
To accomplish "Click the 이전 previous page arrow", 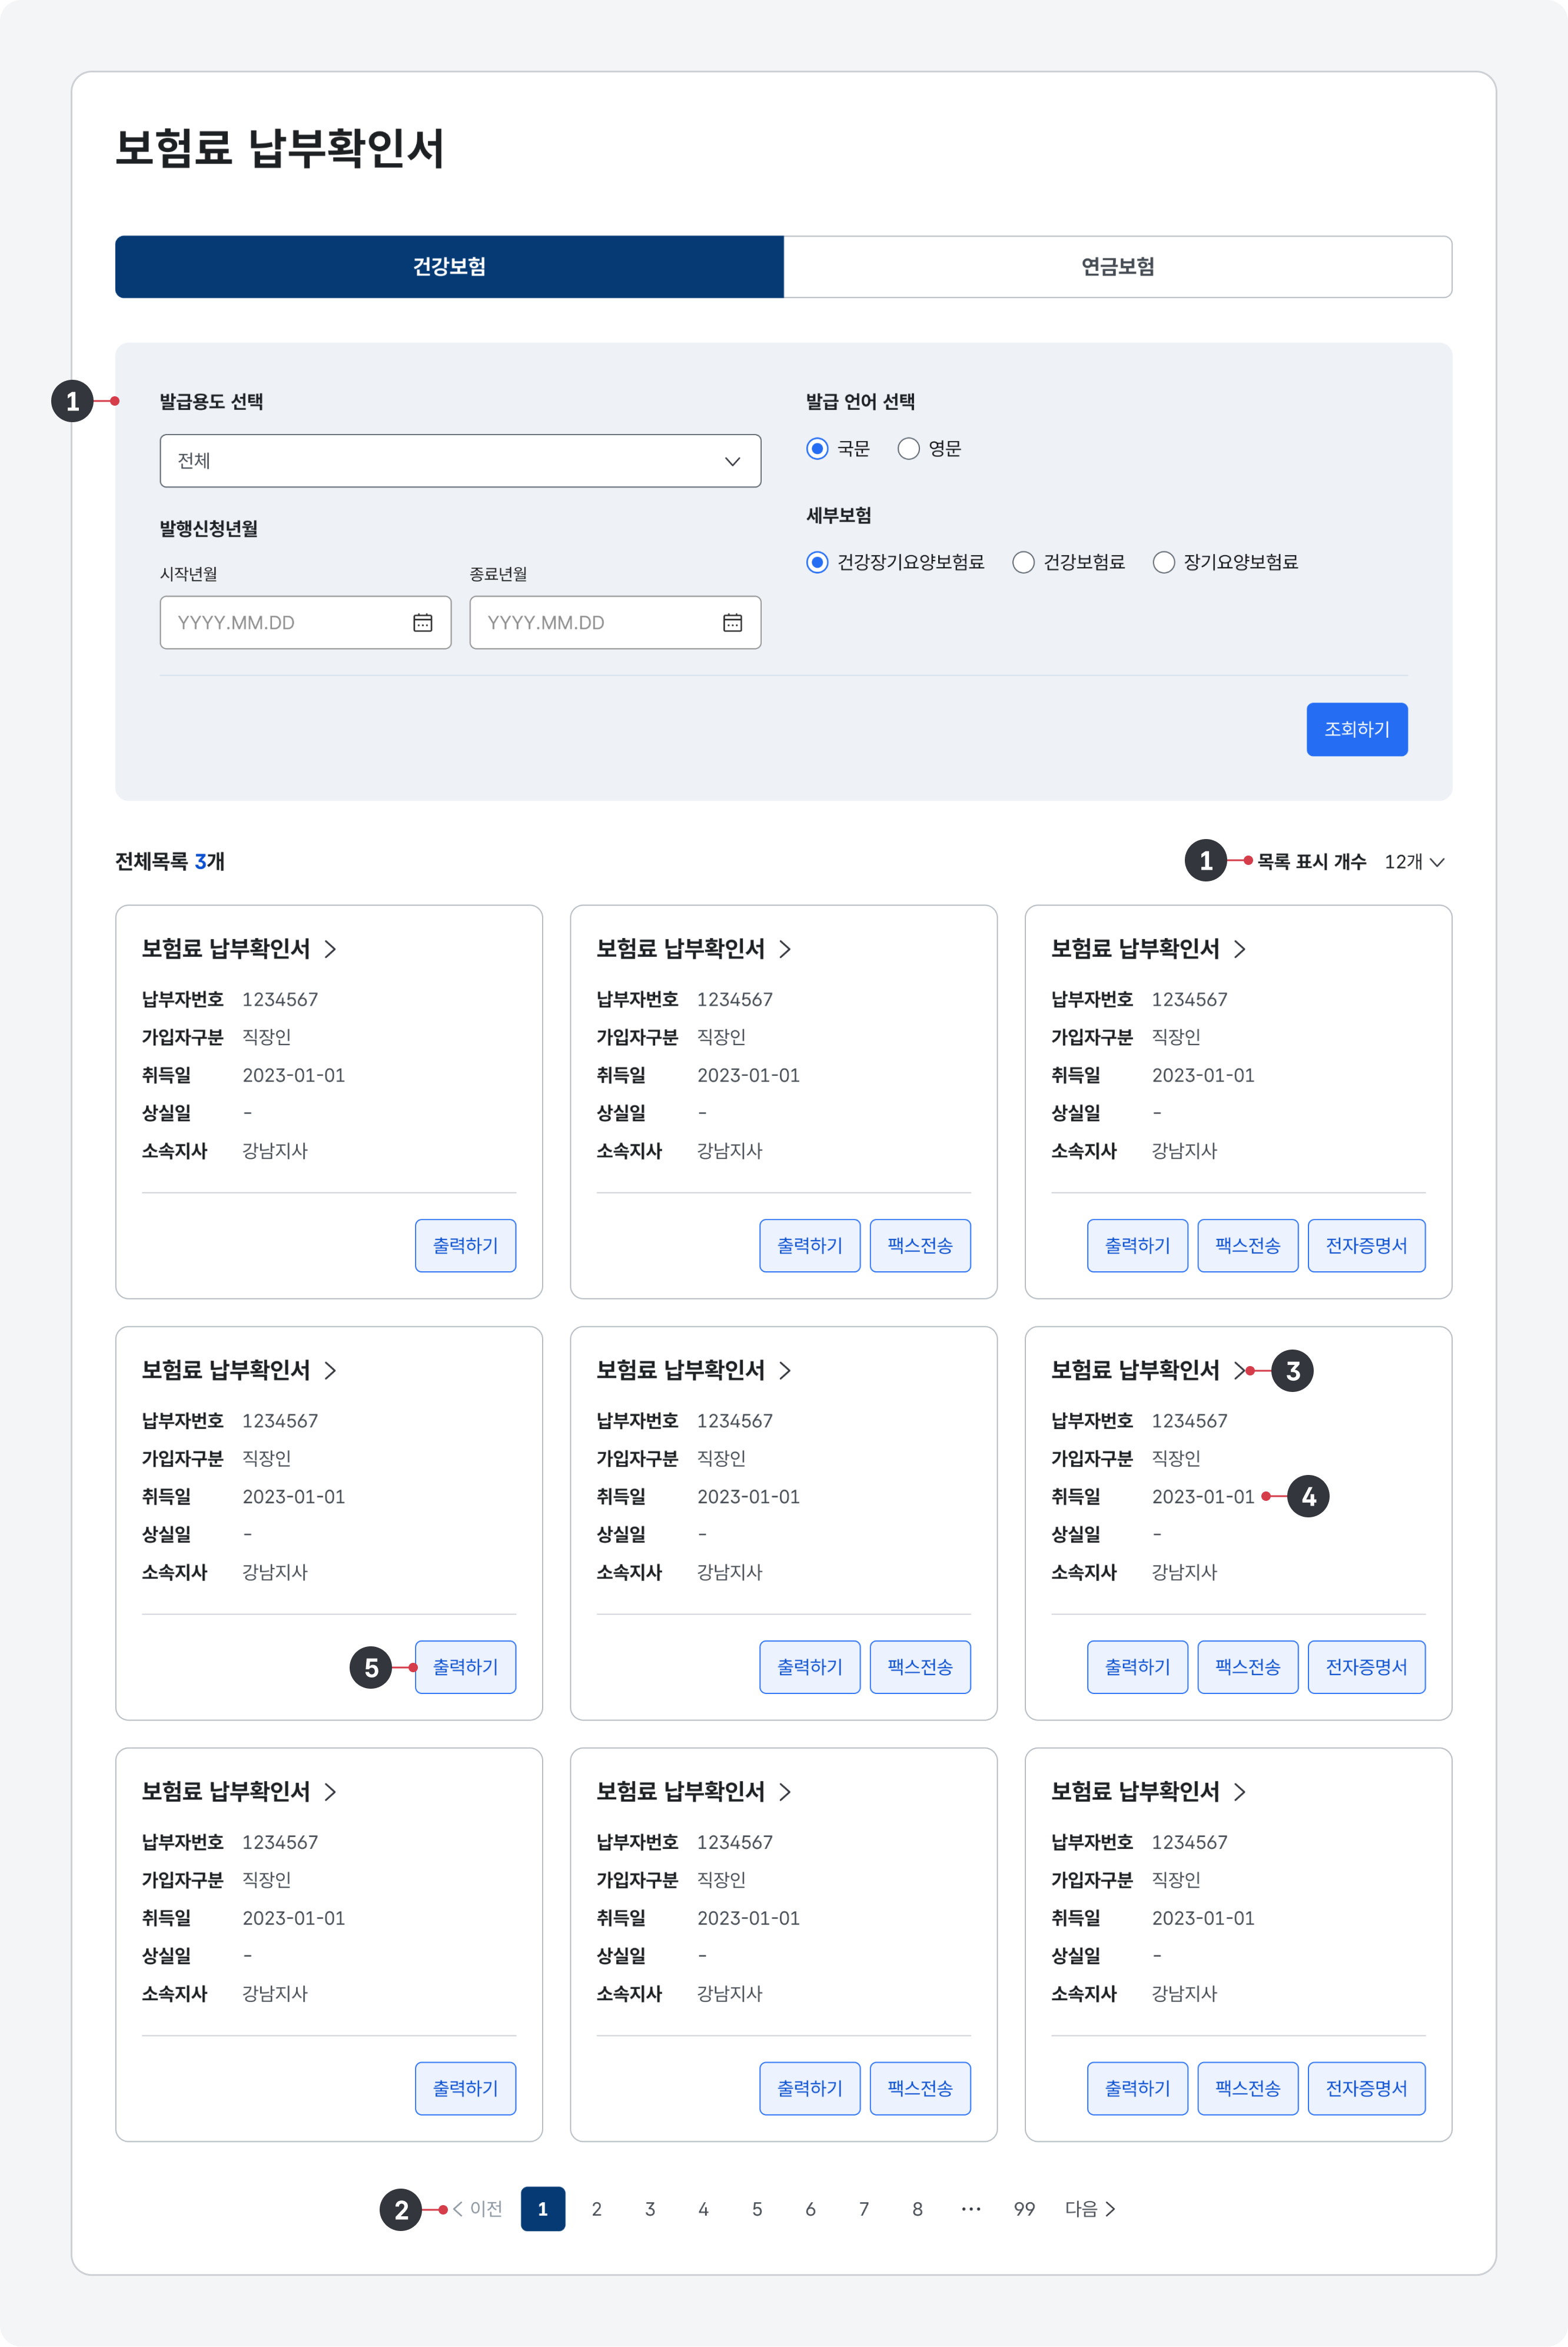I will coord(458,2209).
